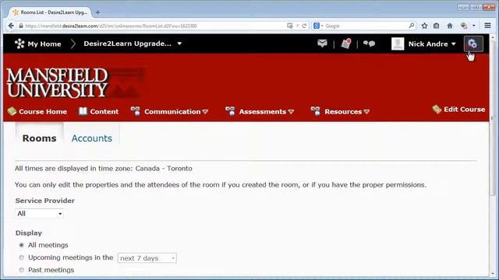This screenshot has width=499, height=280.
Task: Click the Content book icon
Action: 83,111
